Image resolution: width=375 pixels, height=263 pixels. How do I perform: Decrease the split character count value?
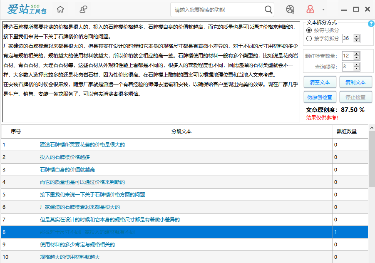357,40
